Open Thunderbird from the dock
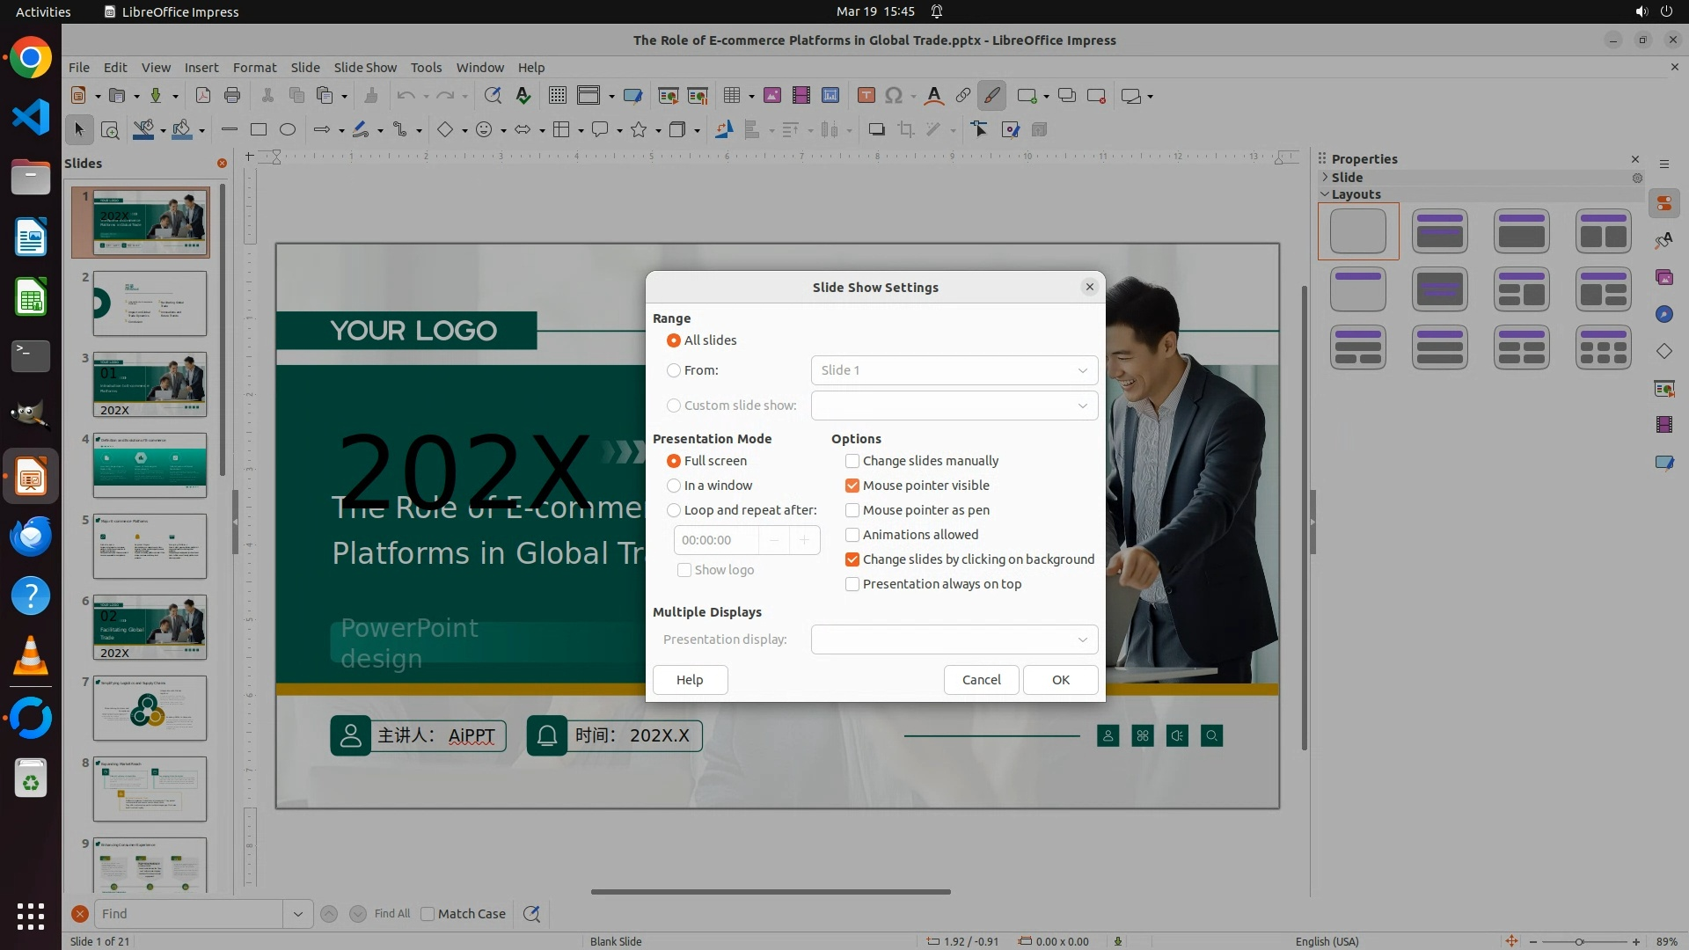 click(x=31, y=537)
